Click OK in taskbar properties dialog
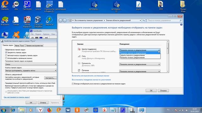 31,103
